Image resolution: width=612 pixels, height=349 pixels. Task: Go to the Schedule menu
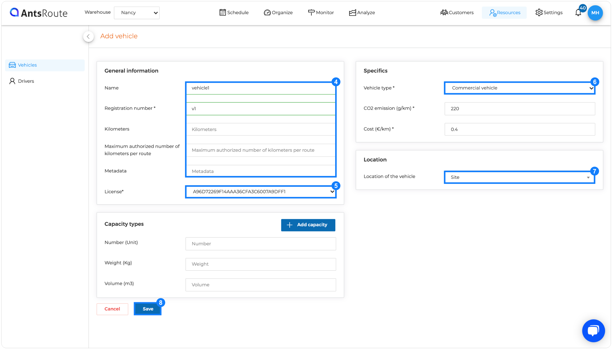click(234, 12)
